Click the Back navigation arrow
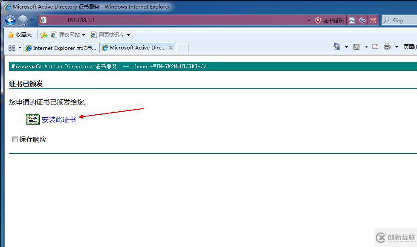The height and width of the screenshot is (247, 417). [10, 20]
